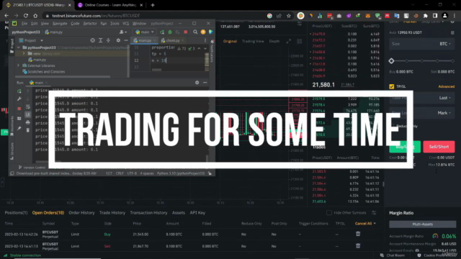Bookmark this page with star icon
This screenshot has height=259, width=461.
(x=288, y=16)
